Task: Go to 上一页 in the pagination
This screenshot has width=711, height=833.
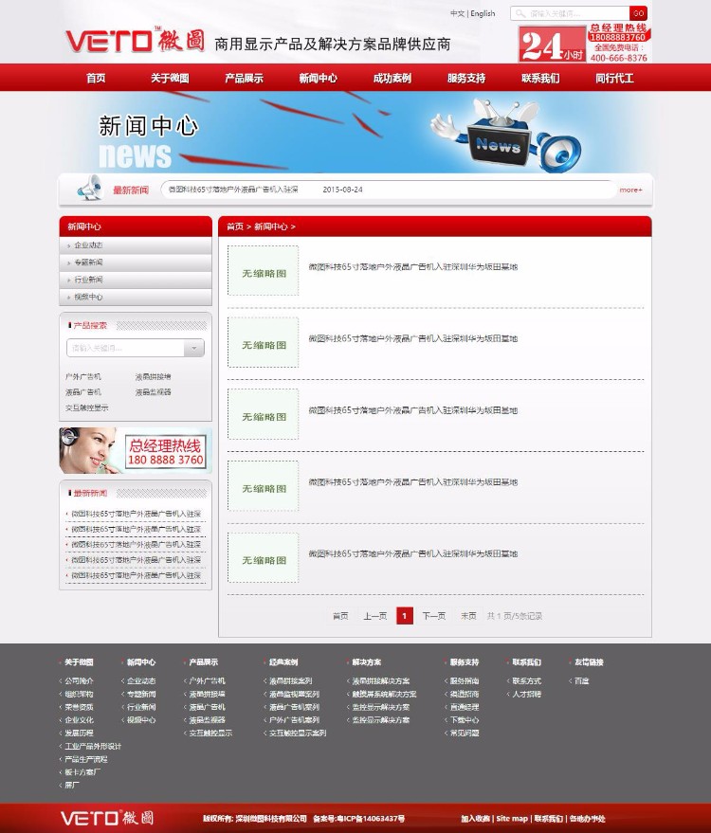Action: click(375, 616)
